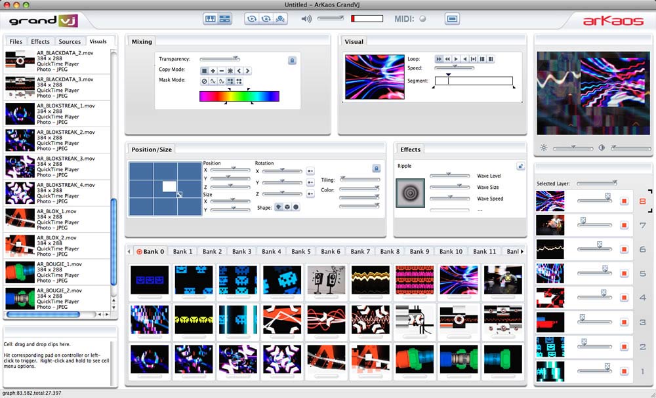Toggle layer 1 red button
656x398 pixels.
624,371
